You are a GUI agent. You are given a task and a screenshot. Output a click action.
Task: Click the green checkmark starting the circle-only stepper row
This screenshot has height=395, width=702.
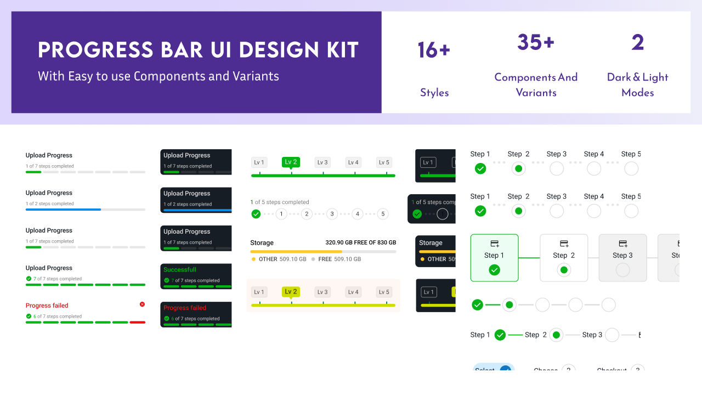(478, 304)
